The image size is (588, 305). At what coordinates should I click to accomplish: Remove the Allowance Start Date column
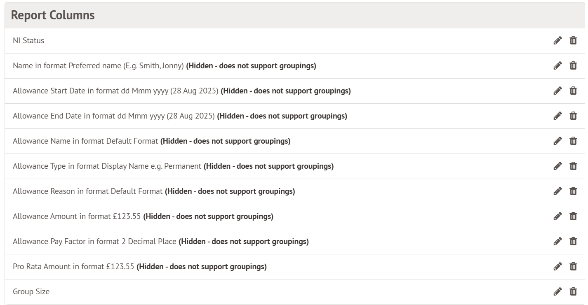coord(573,91)
